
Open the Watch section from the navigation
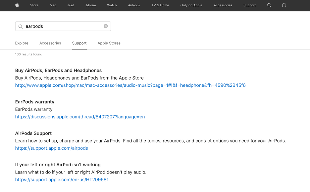(x=112, y=5)
